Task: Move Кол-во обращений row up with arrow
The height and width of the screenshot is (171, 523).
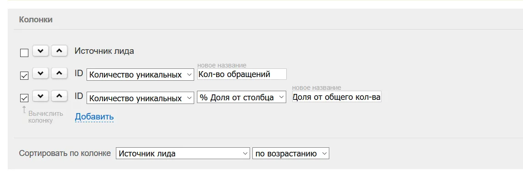Action: (59, 73)
